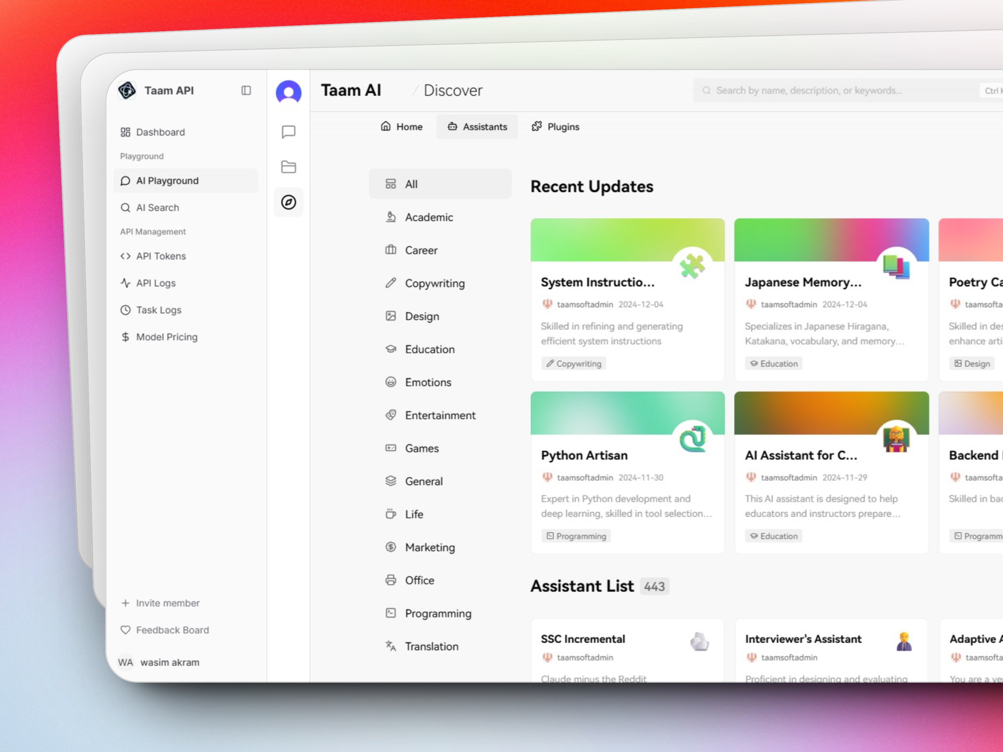Image resolution: width=1003 pixels, height=752 pixels.
Task: Open the files folder icon
Action: pos(288,167)
